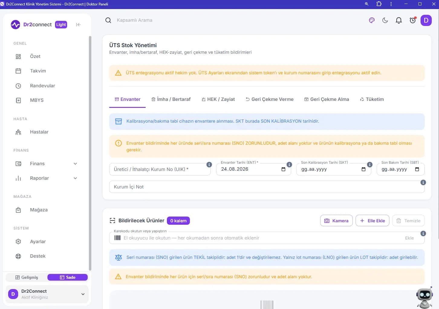
Task: Open the Envanter Tarihi calendar picker
Action: tap(283, 169)
